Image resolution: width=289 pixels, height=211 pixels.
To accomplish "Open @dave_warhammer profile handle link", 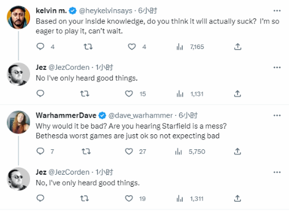I will [x=140, y=115].
